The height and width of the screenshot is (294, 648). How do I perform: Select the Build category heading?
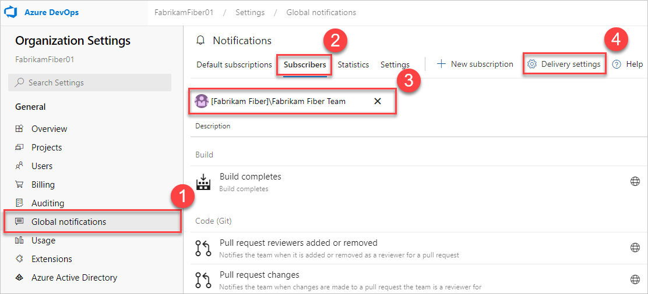[x=204, y=155]
